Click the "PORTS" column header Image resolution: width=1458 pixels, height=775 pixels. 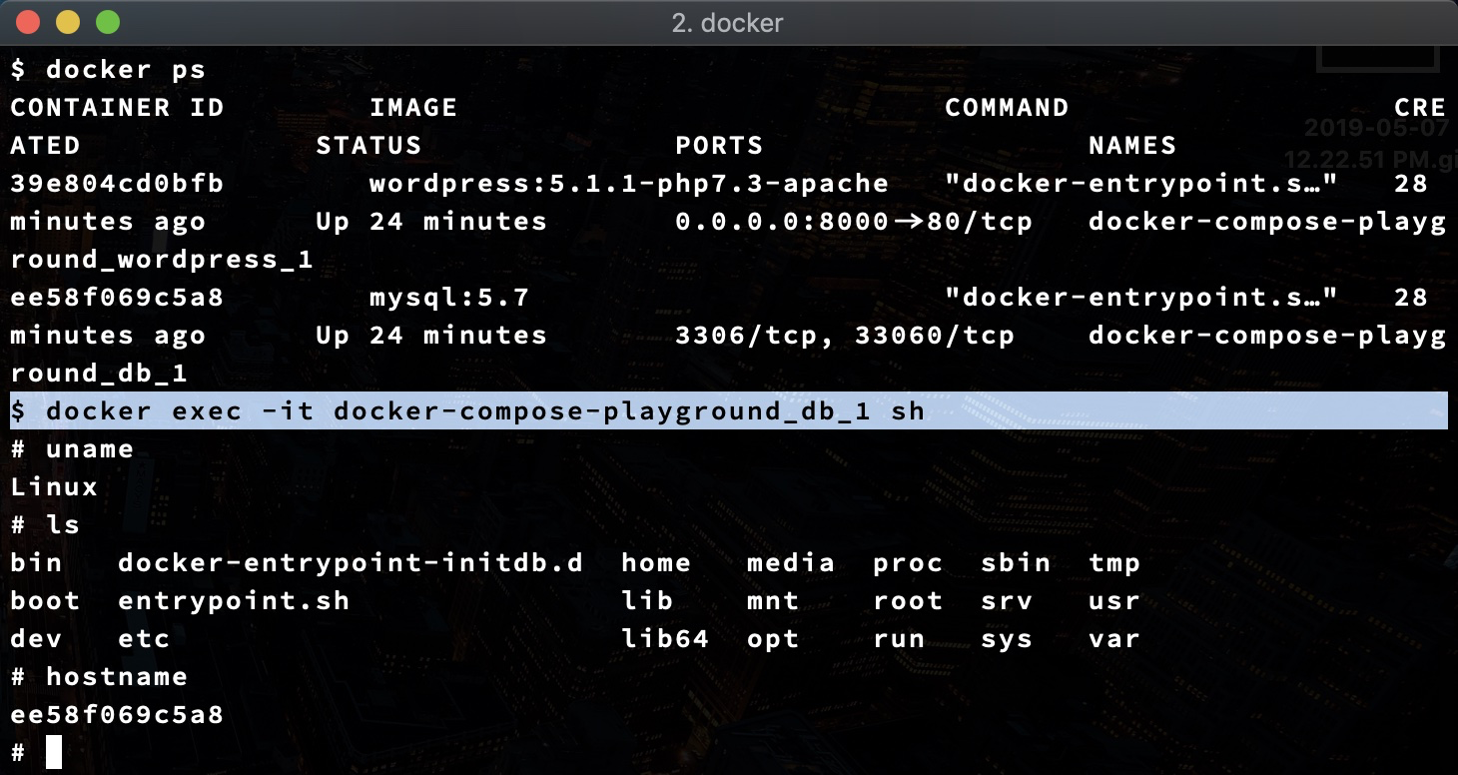[719, 146]
